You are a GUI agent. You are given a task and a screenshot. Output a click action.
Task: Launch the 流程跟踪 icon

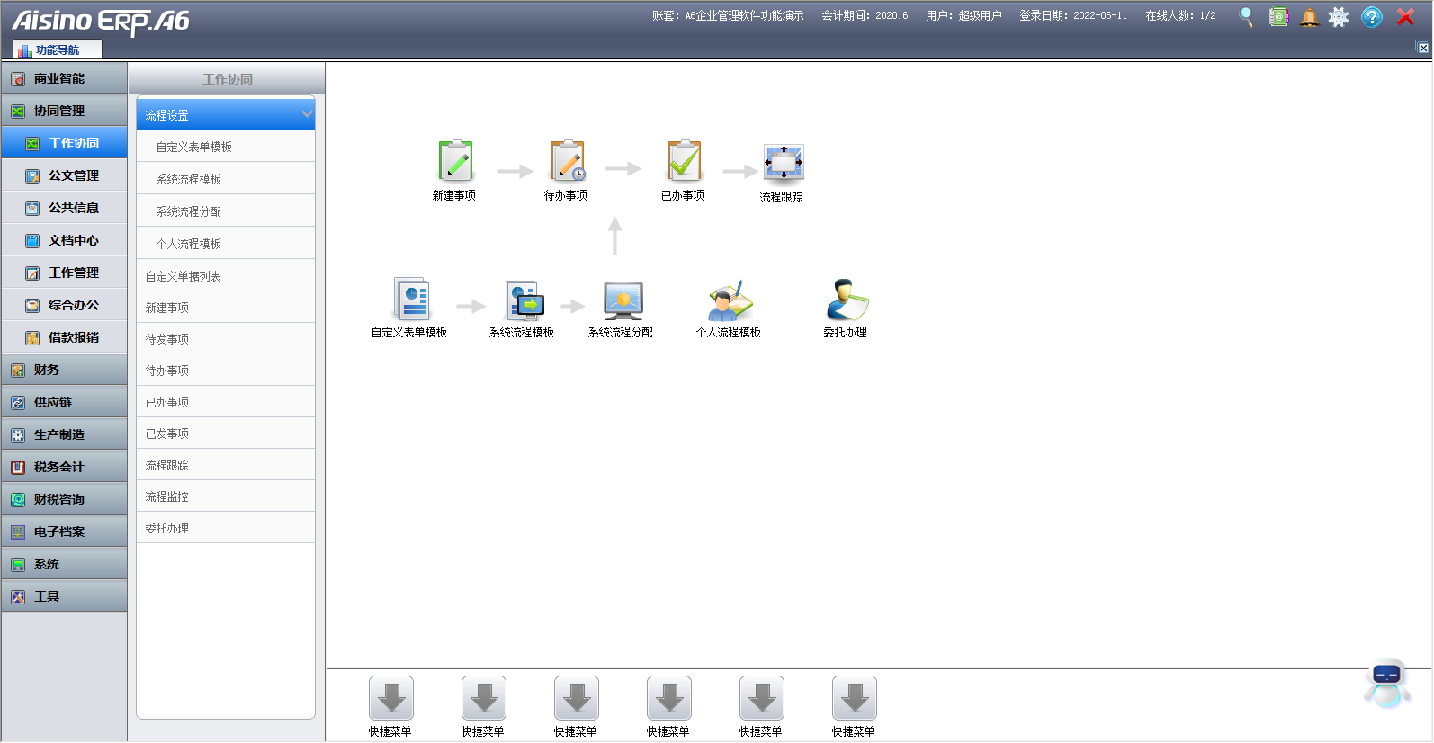coord(783,163)
